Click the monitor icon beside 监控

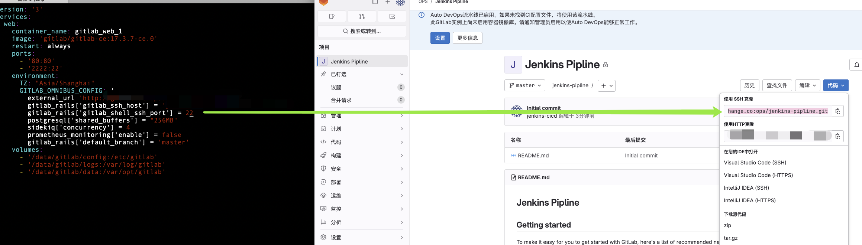point(323,209)
